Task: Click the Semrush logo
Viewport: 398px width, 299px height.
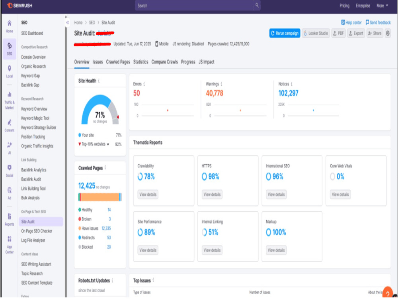Action: point(20,5)
